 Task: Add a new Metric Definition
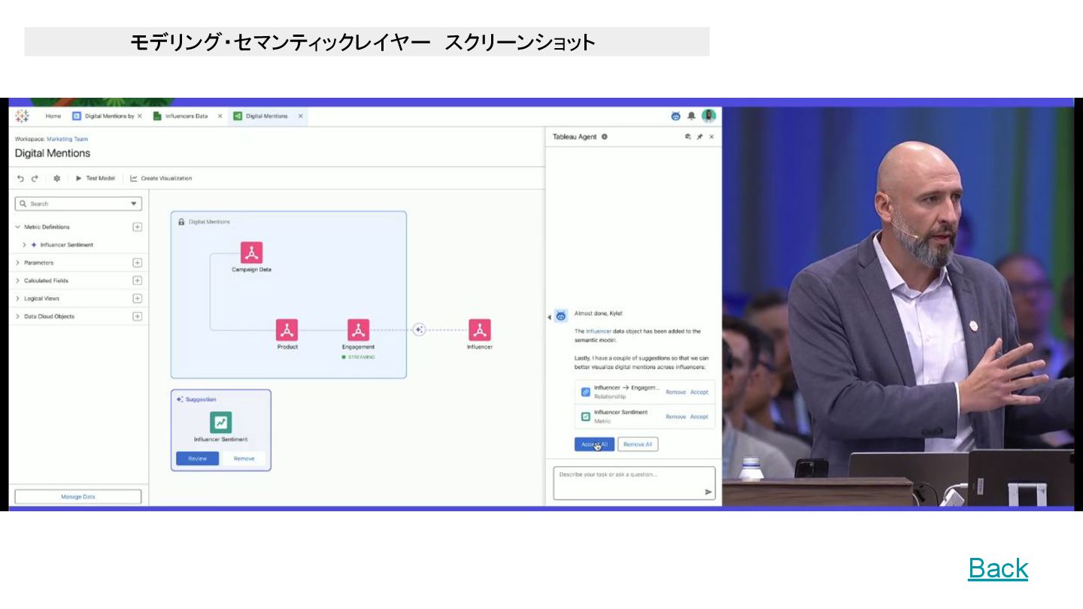[137, 226]
